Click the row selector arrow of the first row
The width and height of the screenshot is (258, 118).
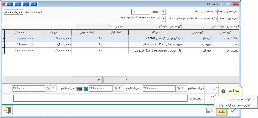point(3,38)
